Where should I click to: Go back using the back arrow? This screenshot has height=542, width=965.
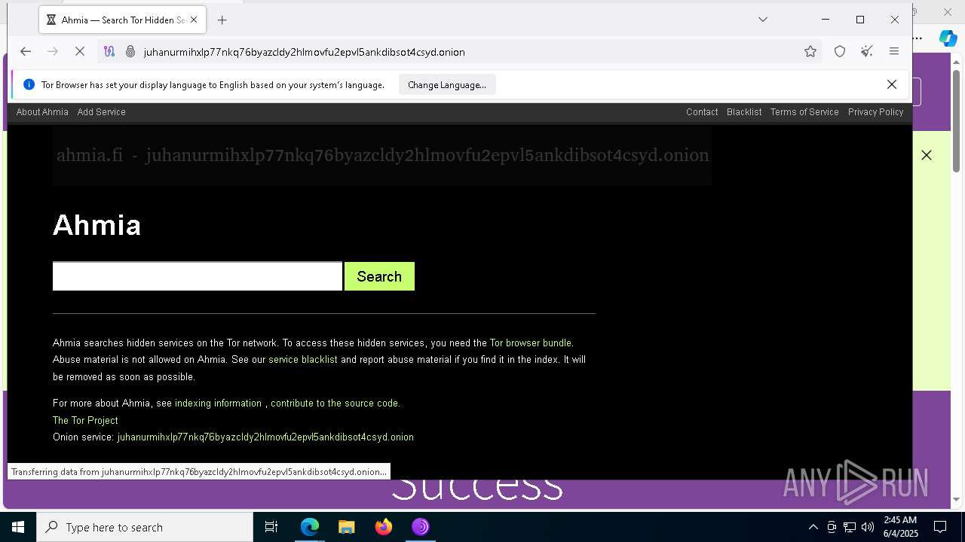(26, 51)
